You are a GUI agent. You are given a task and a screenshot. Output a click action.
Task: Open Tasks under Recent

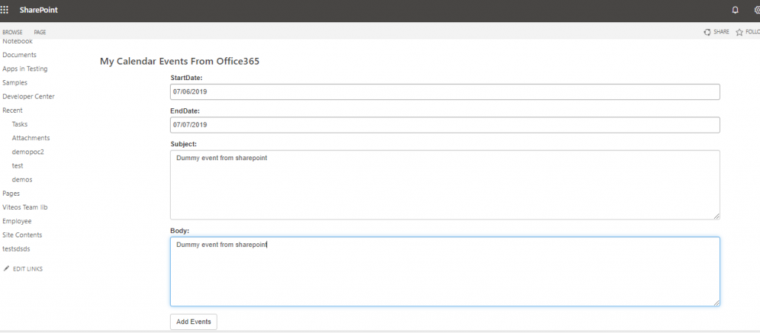(20, 125)
